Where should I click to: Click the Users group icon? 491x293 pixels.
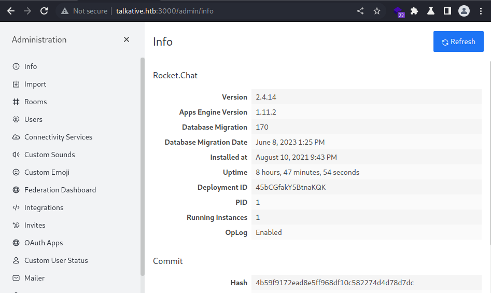click(16, 119)
